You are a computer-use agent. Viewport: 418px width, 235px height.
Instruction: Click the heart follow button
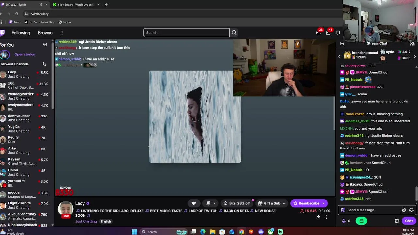click(x=194, y=203)
